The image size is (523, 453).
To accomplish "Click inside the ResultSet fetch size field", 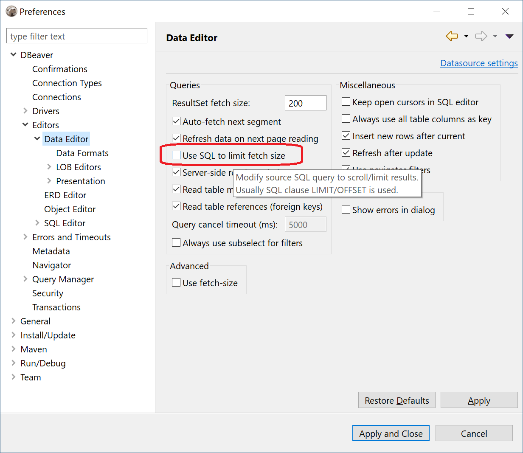I will 305,103.
